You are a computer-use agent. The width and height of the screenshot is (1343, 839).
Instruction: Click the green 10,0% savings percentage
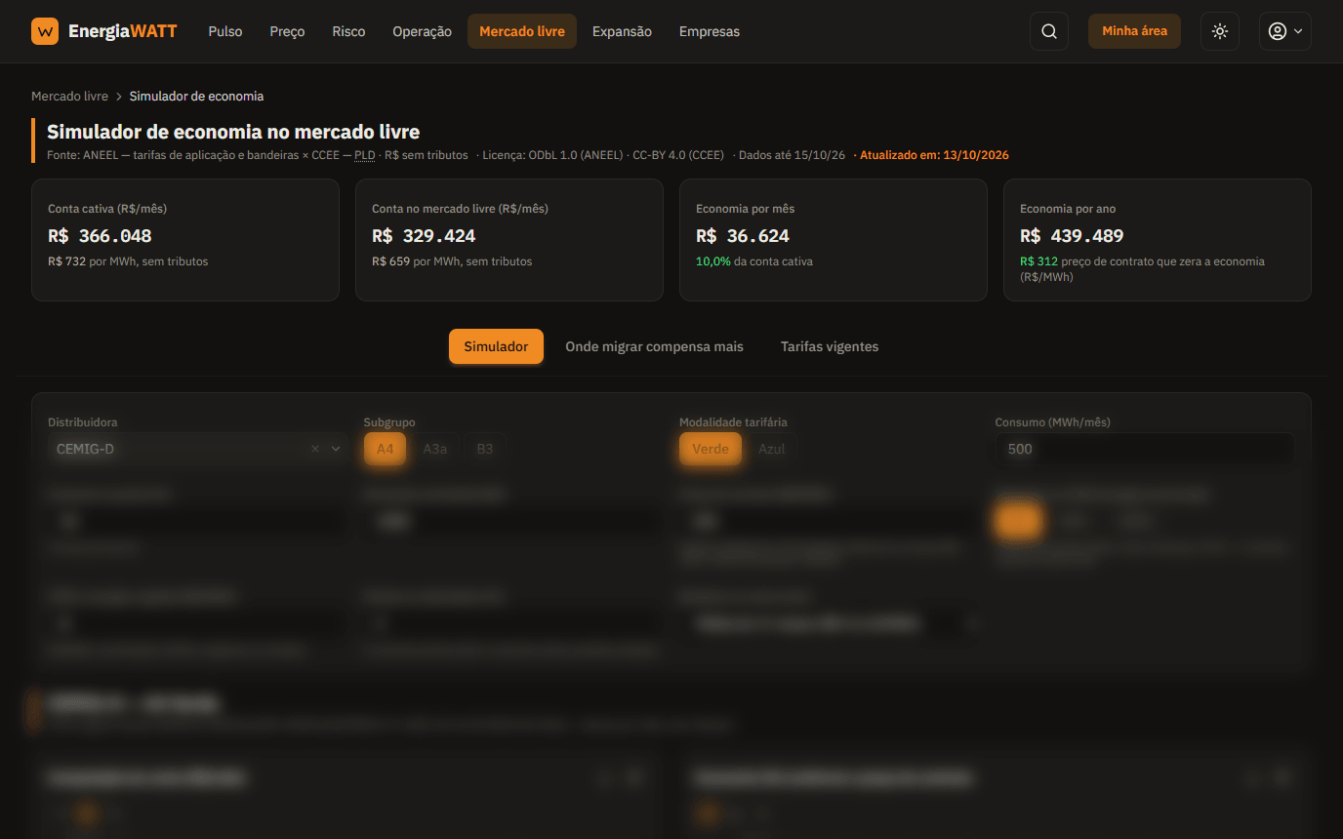pyautogui.click(x=713, y=261)
